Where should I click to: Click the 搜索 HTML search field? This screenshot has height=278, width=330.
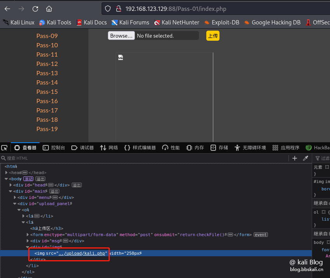click(143, 158)
